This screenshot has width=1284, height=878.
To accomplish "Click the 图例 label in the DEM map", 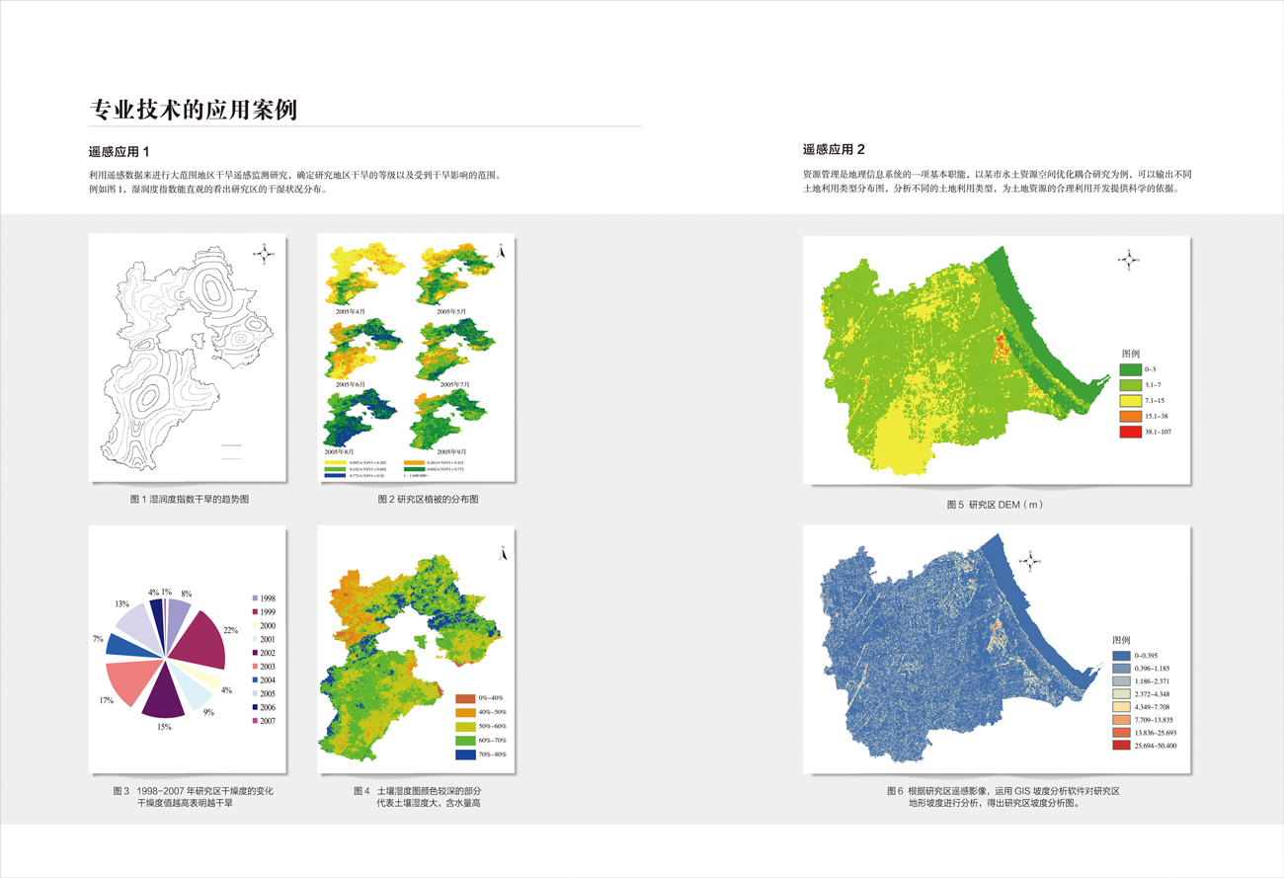I will (x=1131, y=353).
